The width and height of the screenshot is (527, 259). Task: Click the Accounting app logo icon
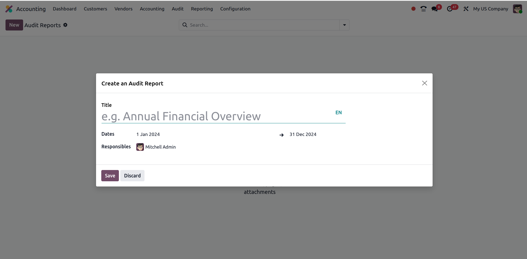click(x=9, y=9)
